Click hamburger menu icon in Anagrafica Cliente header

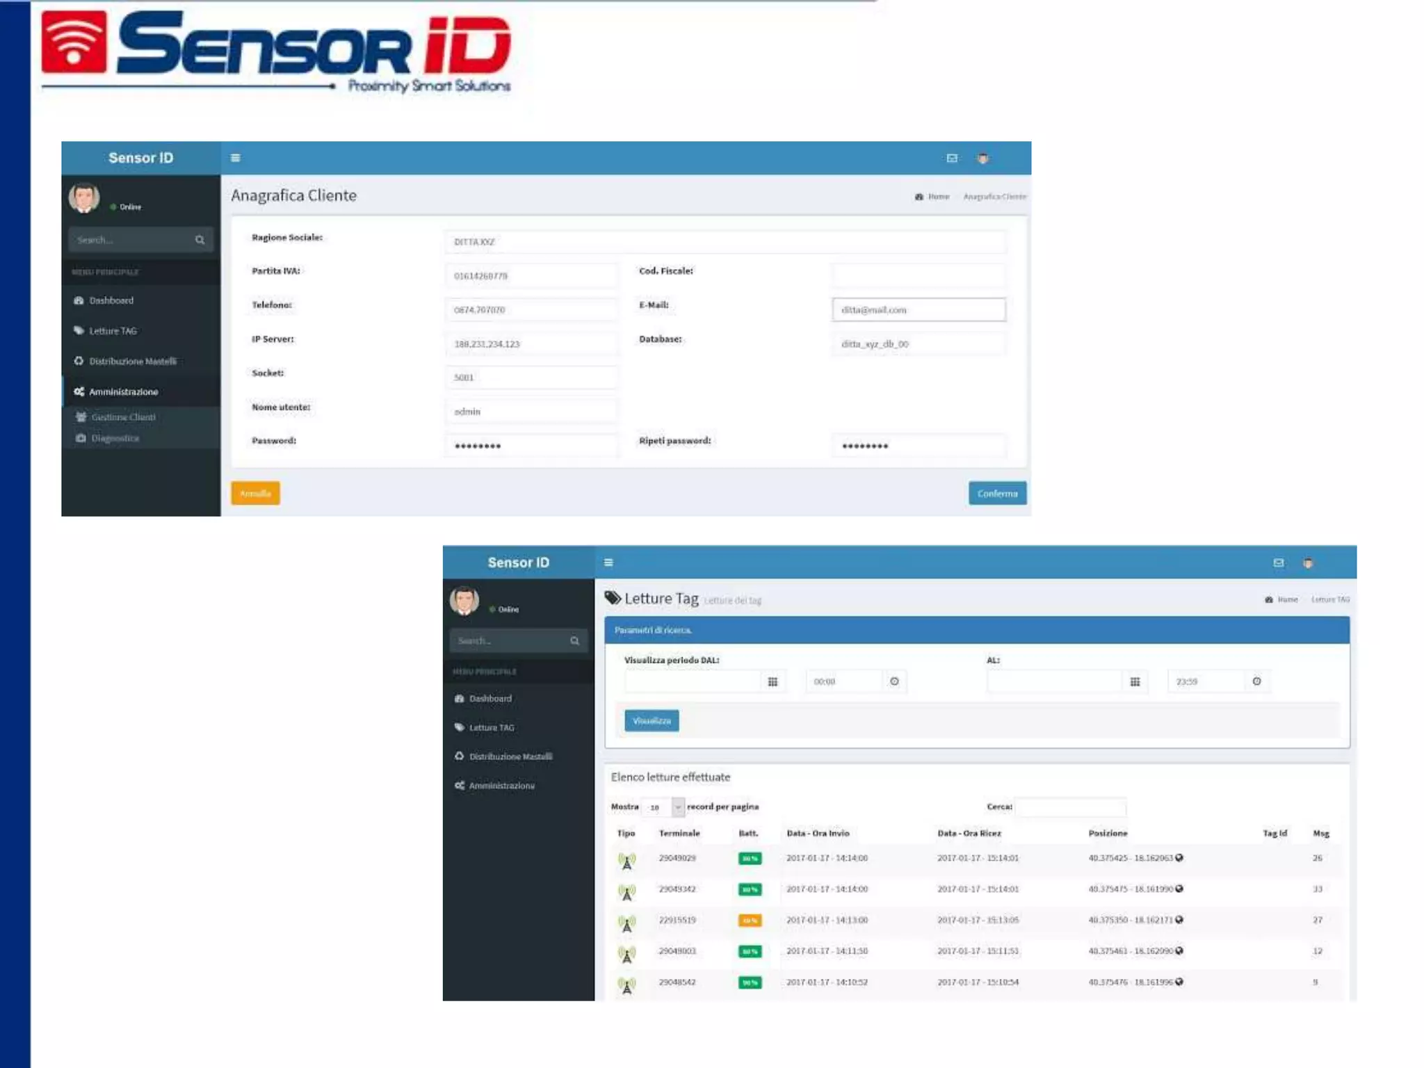click(x=236, y=158)
